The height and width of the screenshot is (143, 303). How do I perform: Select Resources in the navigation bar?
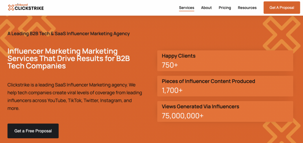pos(247,8)
